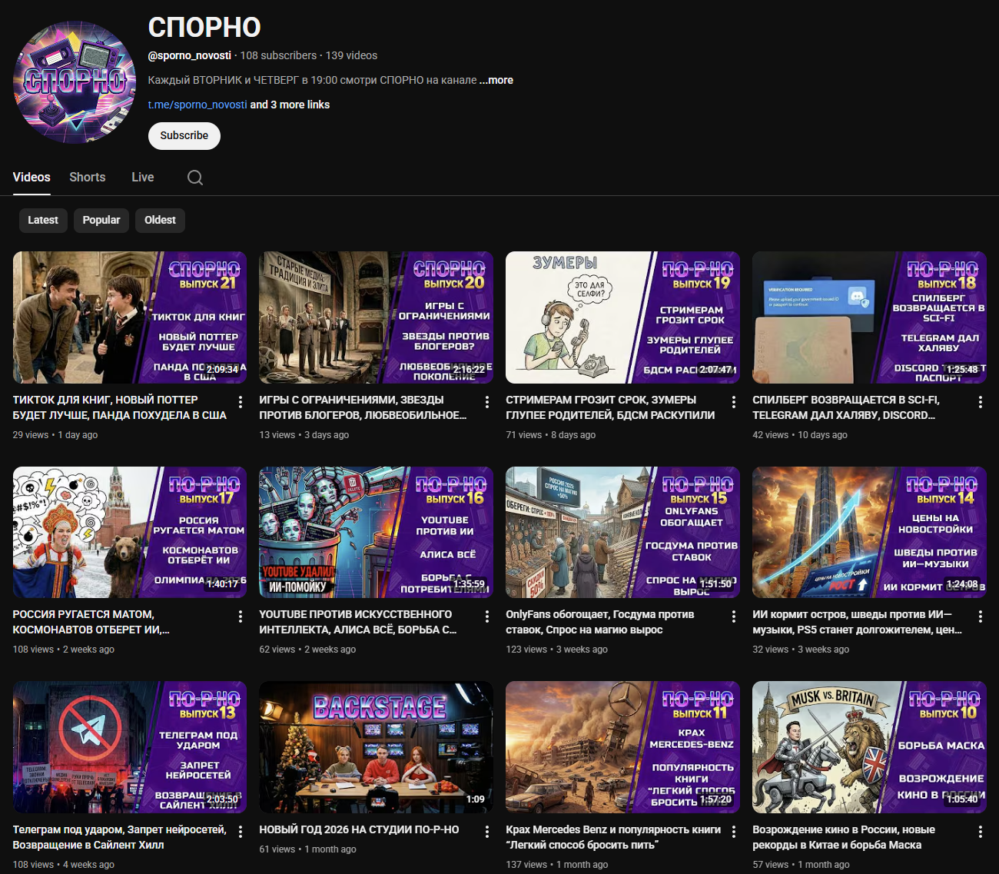Click the '108 subscribers' text

[278, 55]
